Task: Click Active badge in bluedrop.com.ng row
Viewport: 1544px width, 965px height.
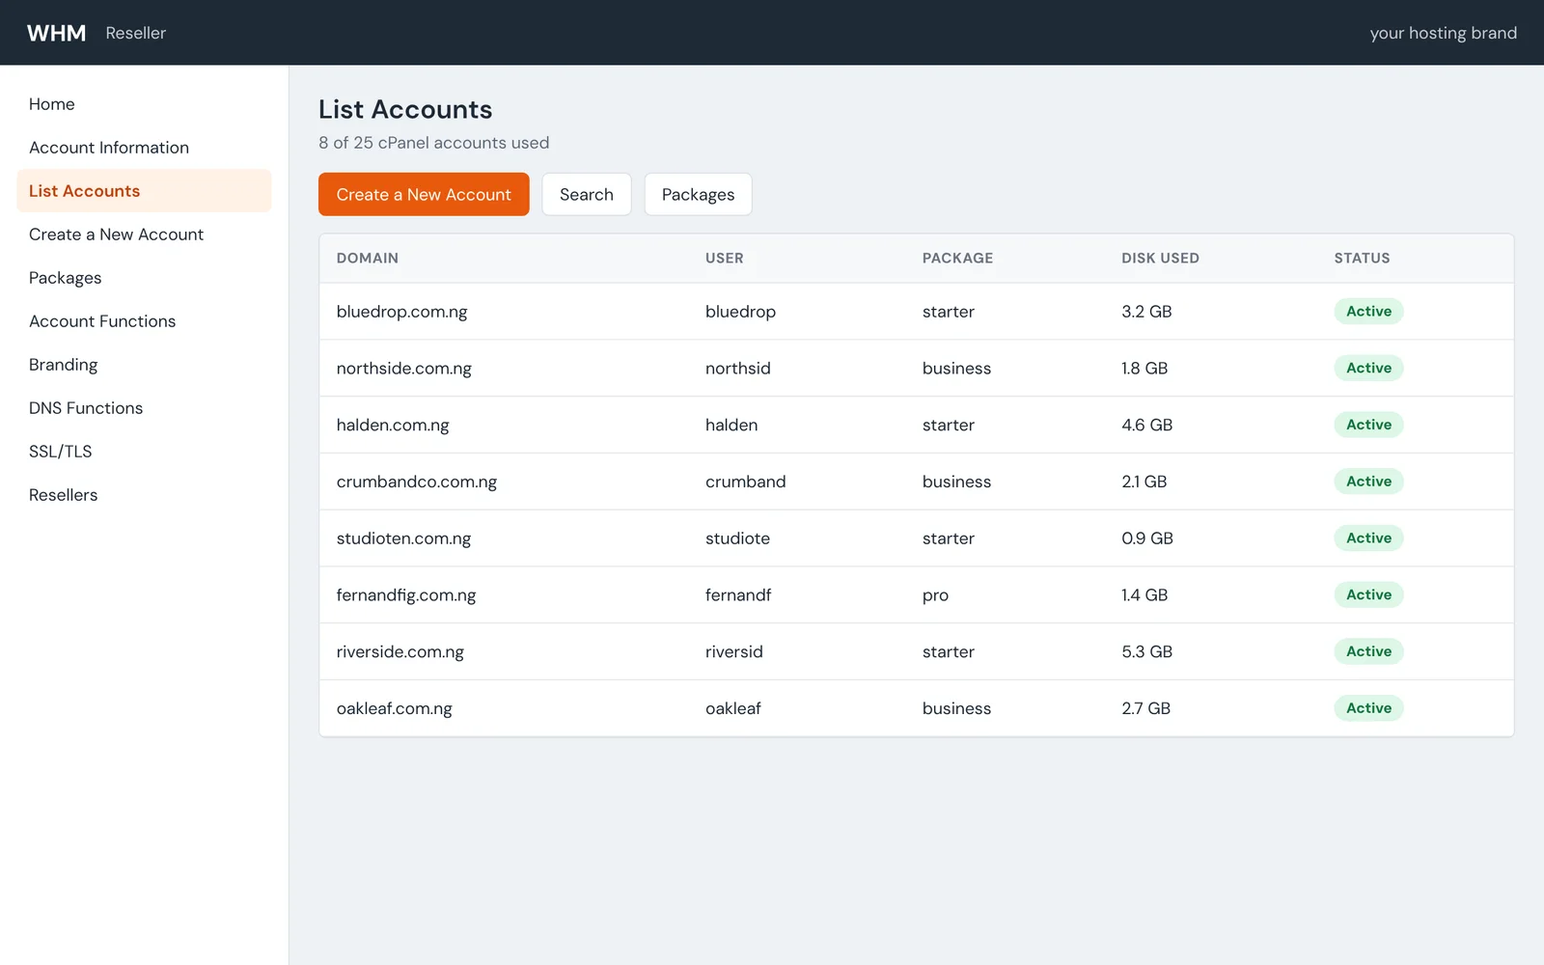Action: pyautogui.click(x=1368, y=312)
